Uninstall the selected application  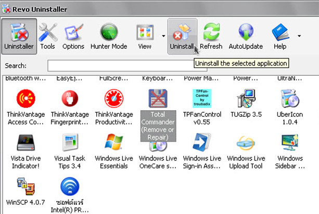click(x=182, y=36)
